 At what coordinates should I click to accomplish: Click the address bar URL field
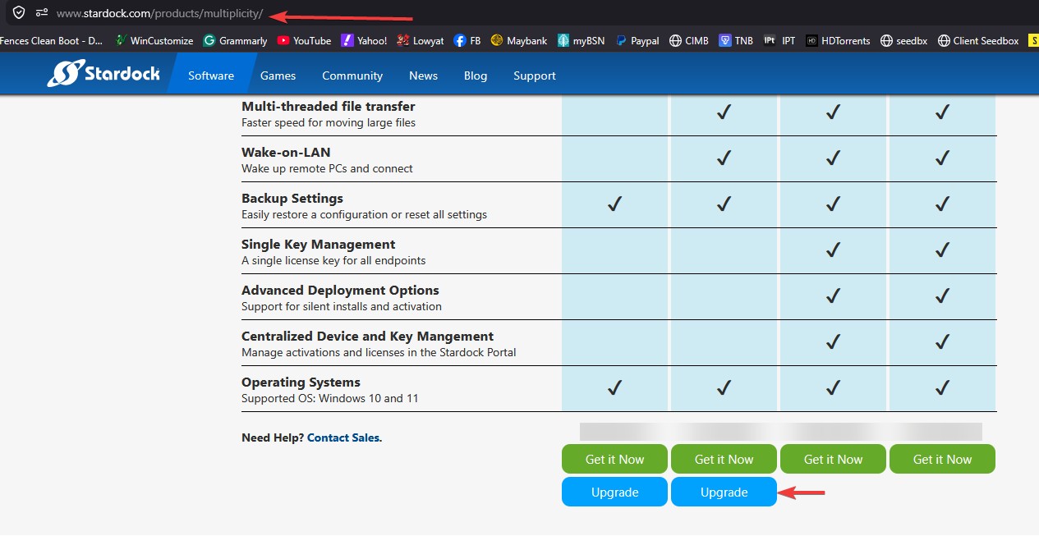(x=159, y=14)
